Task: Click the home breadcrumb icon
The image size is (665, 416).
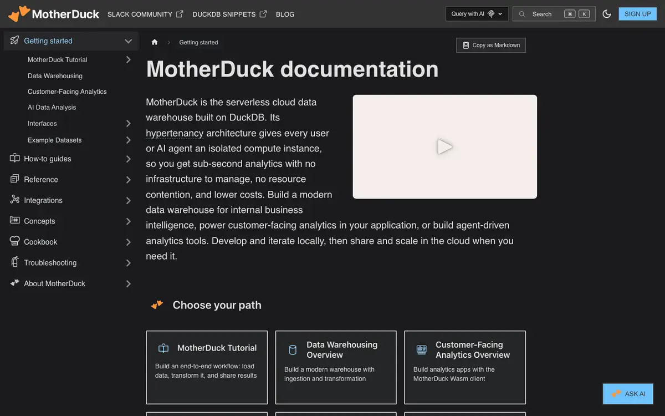Action: tap(155, 42)
